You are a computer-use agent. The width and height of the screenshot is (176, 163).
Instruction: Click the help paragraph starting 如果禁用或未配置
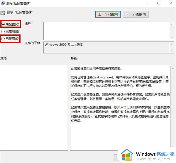[x=120, y=114]
